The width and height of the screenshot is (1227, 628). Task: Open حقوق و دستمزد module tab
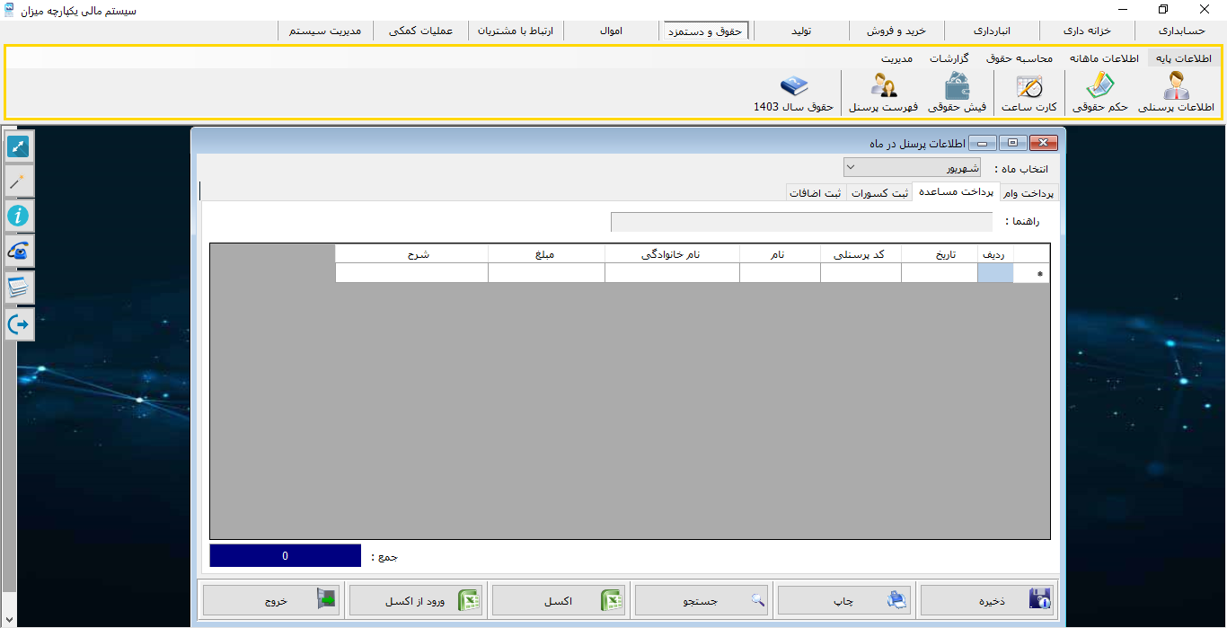point(704,31)
